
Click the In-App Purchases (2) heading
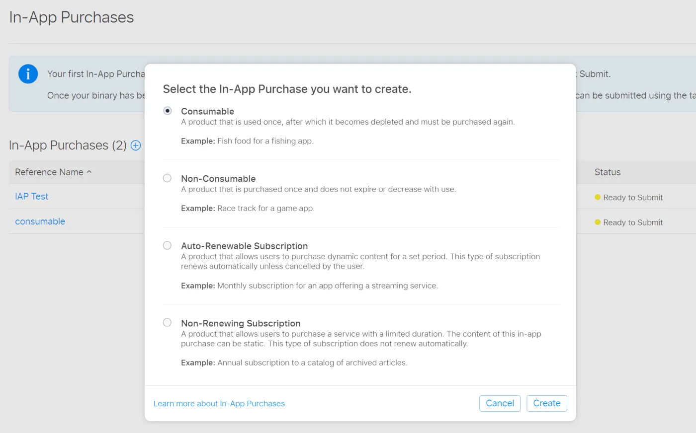pos(68,145)
